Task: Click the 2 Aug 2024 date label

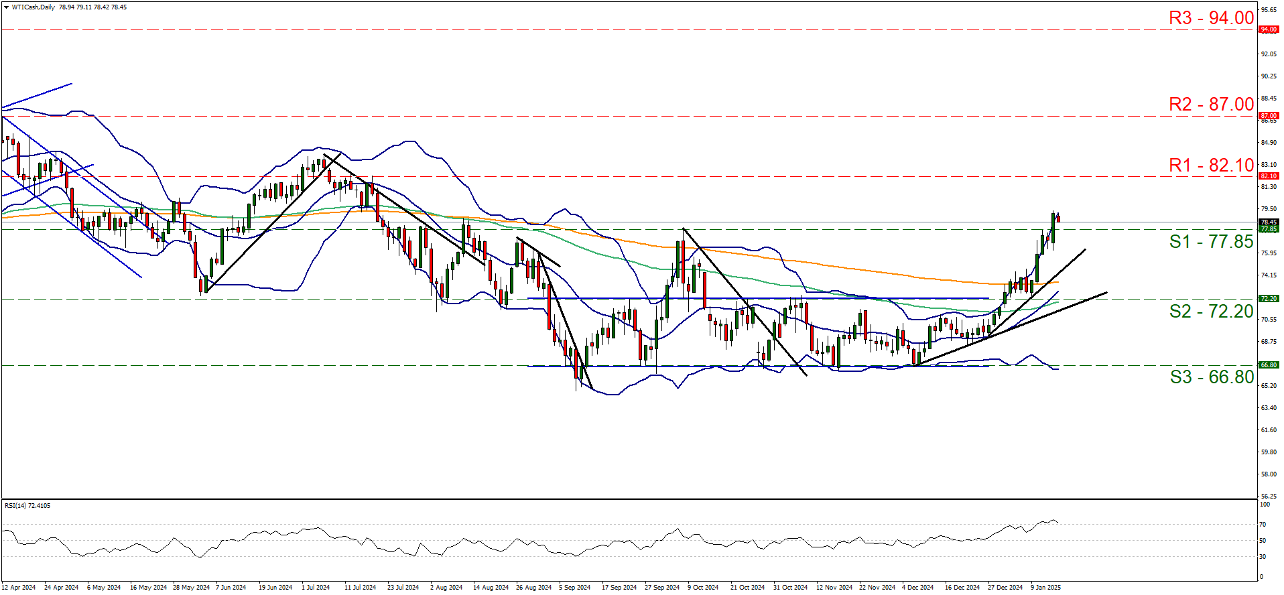Action: click(x=446, y=588)
